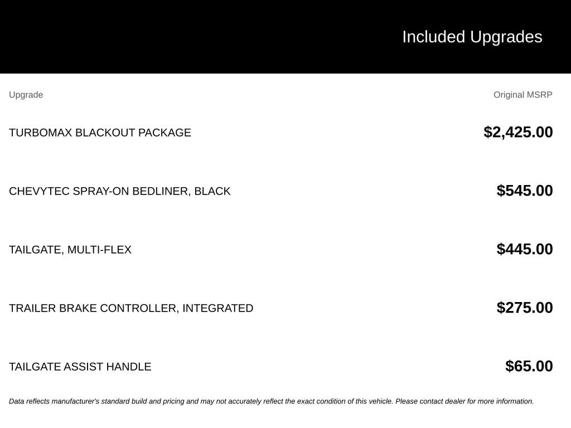
Task: Click the word HANDLE in last row
Action: point(129,367)
